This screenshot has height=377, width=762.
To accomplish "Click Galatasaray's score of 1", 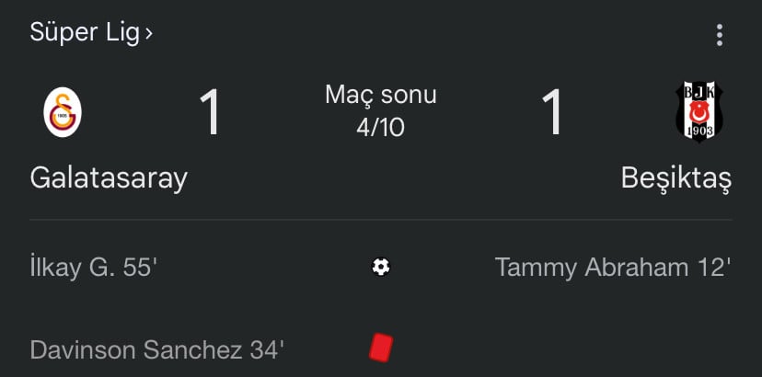I will point(210,114).
